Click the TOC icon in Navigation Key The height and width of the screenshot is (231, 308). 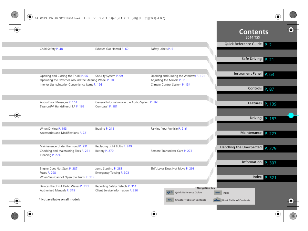click(x=170, y=200)
